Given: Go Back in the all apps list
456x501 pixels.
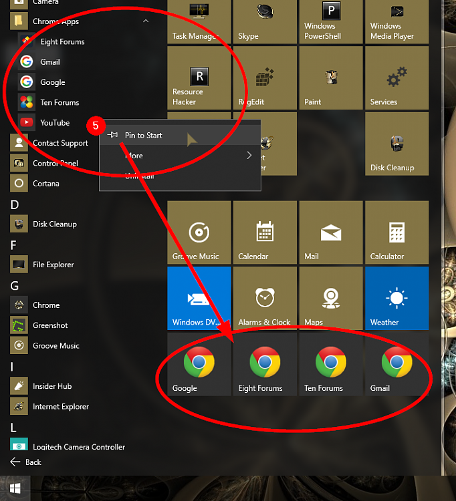Looking at the screenshot, I should 25,462.
